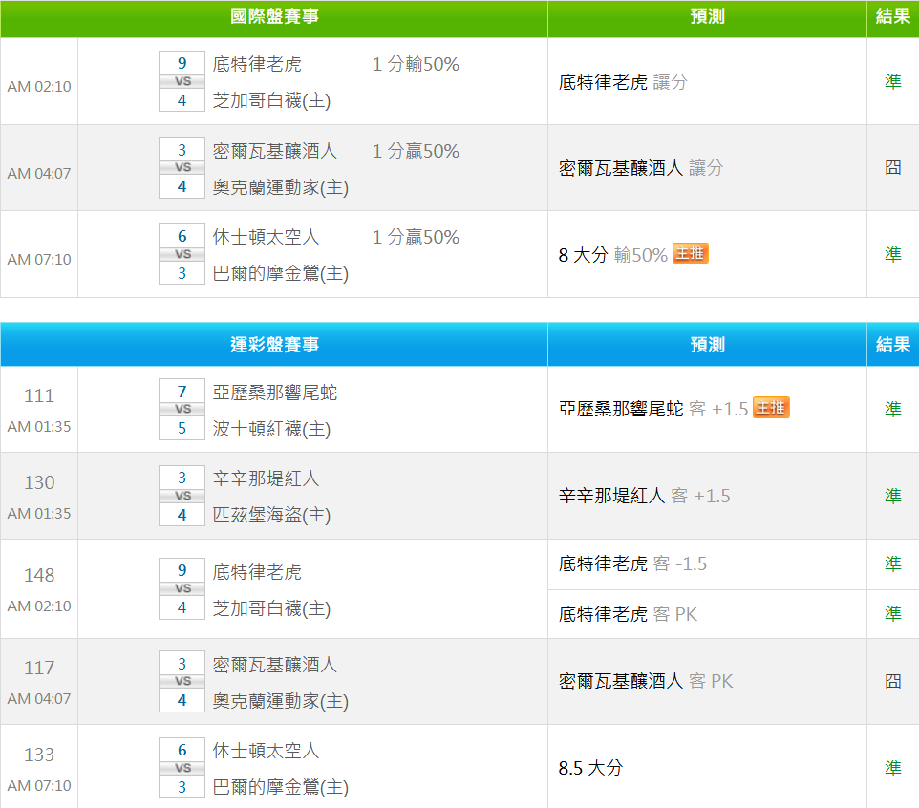Click the 亞歷桑那響尾蛇 客 +1.5 prediction
Image resolution: width=919 pixels, height=808 pixels.
click(x=652, y=409)
